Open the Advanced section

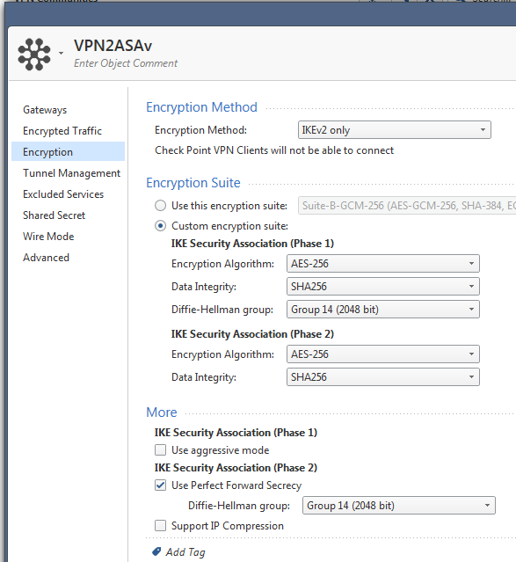47,258
